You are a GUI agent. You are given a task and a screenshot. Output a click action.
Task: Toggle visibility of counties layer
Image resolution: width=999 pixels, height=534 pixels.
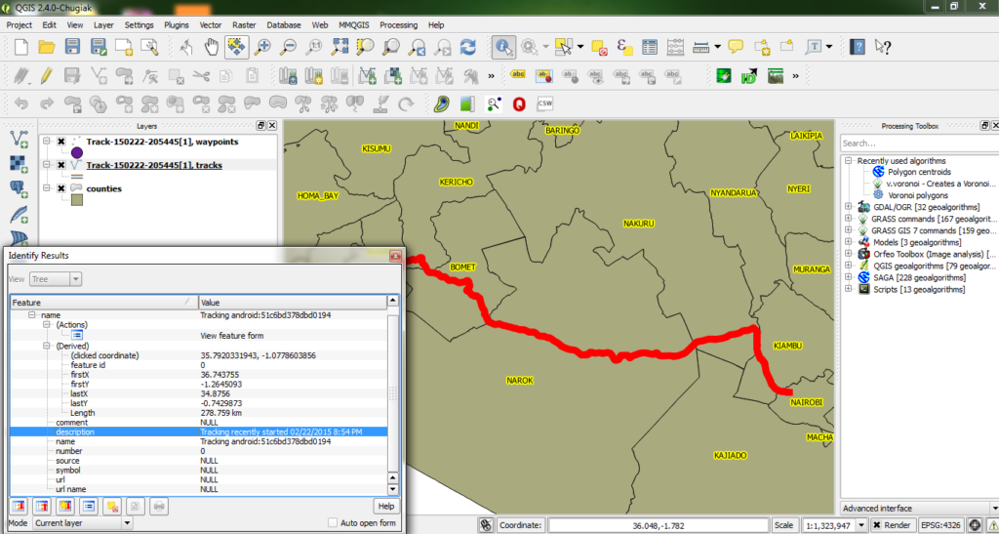pyautogui.click(x=61, y=188)
